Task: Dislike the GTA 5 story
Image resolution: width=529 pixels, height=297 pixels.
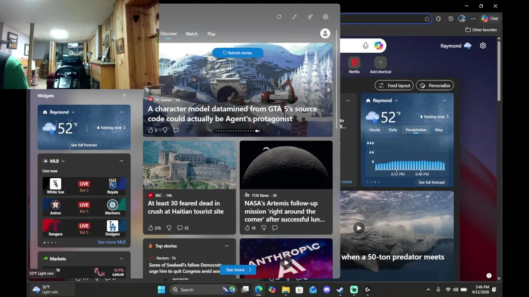Action: pos(165,130)
